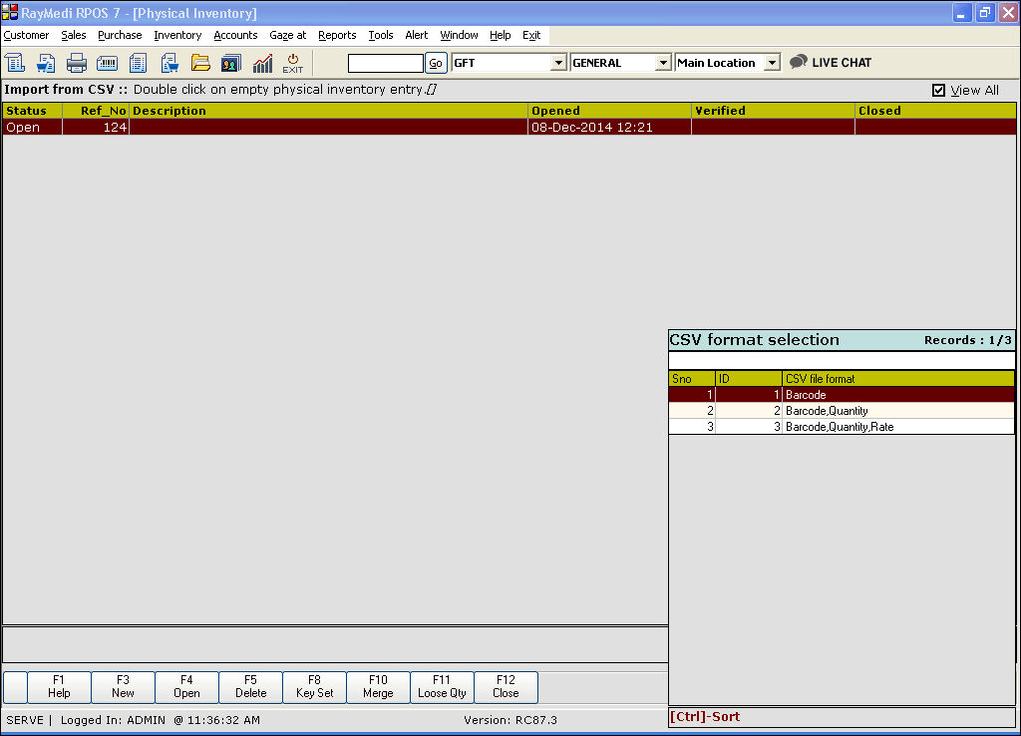The width and height of the screenshot is (1021, 736).
Task: Open the Alert menu
Action: [x=417, y=35]
